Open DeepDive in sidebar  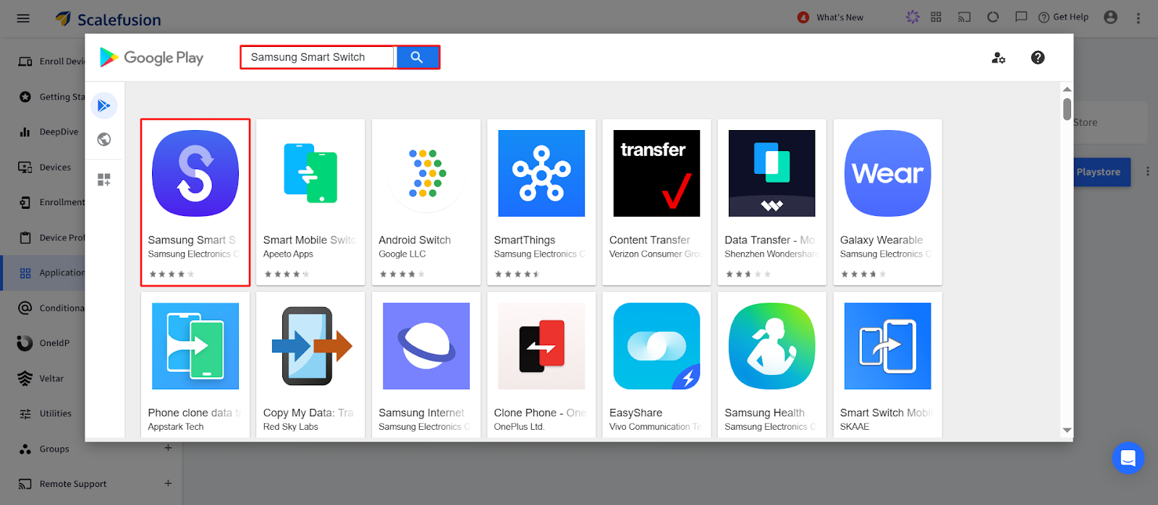48,131
